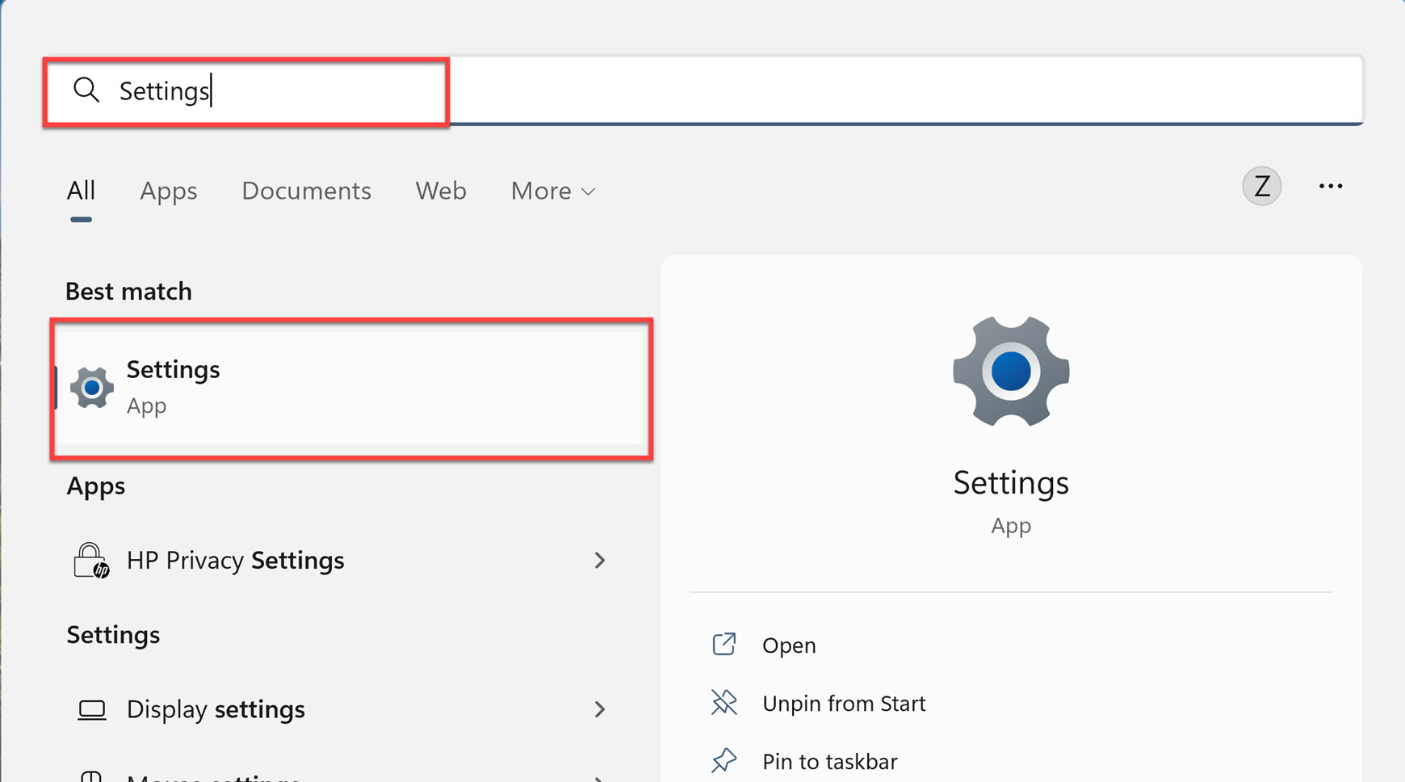Screen dimensions: 1405x782
Task: Click the HP Privacy Settings padlock icon
Action: click(91, 560)
